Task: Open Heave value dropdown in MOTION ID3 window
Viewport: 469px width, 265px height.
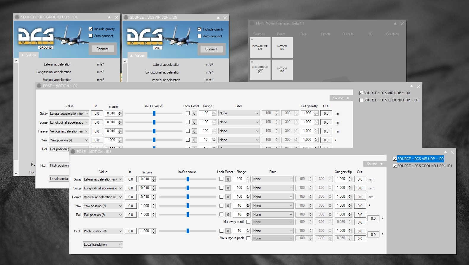Action: click(103, 197)
